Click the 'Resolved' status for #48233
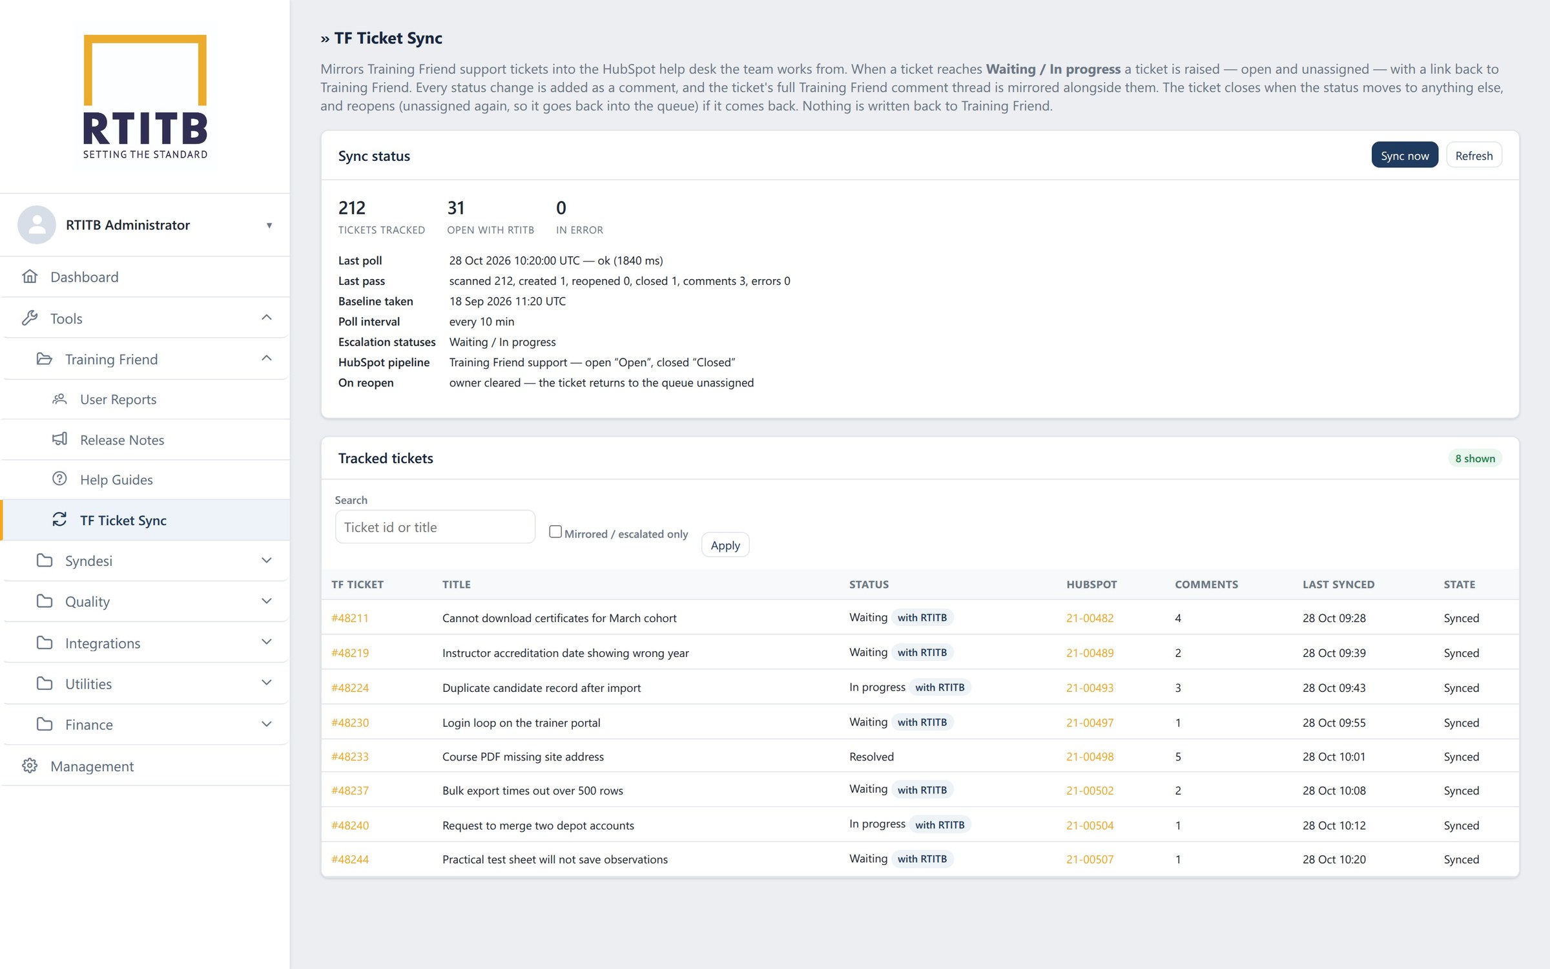The height and width of the screenshot is (969, 1550). click(871, 756)
